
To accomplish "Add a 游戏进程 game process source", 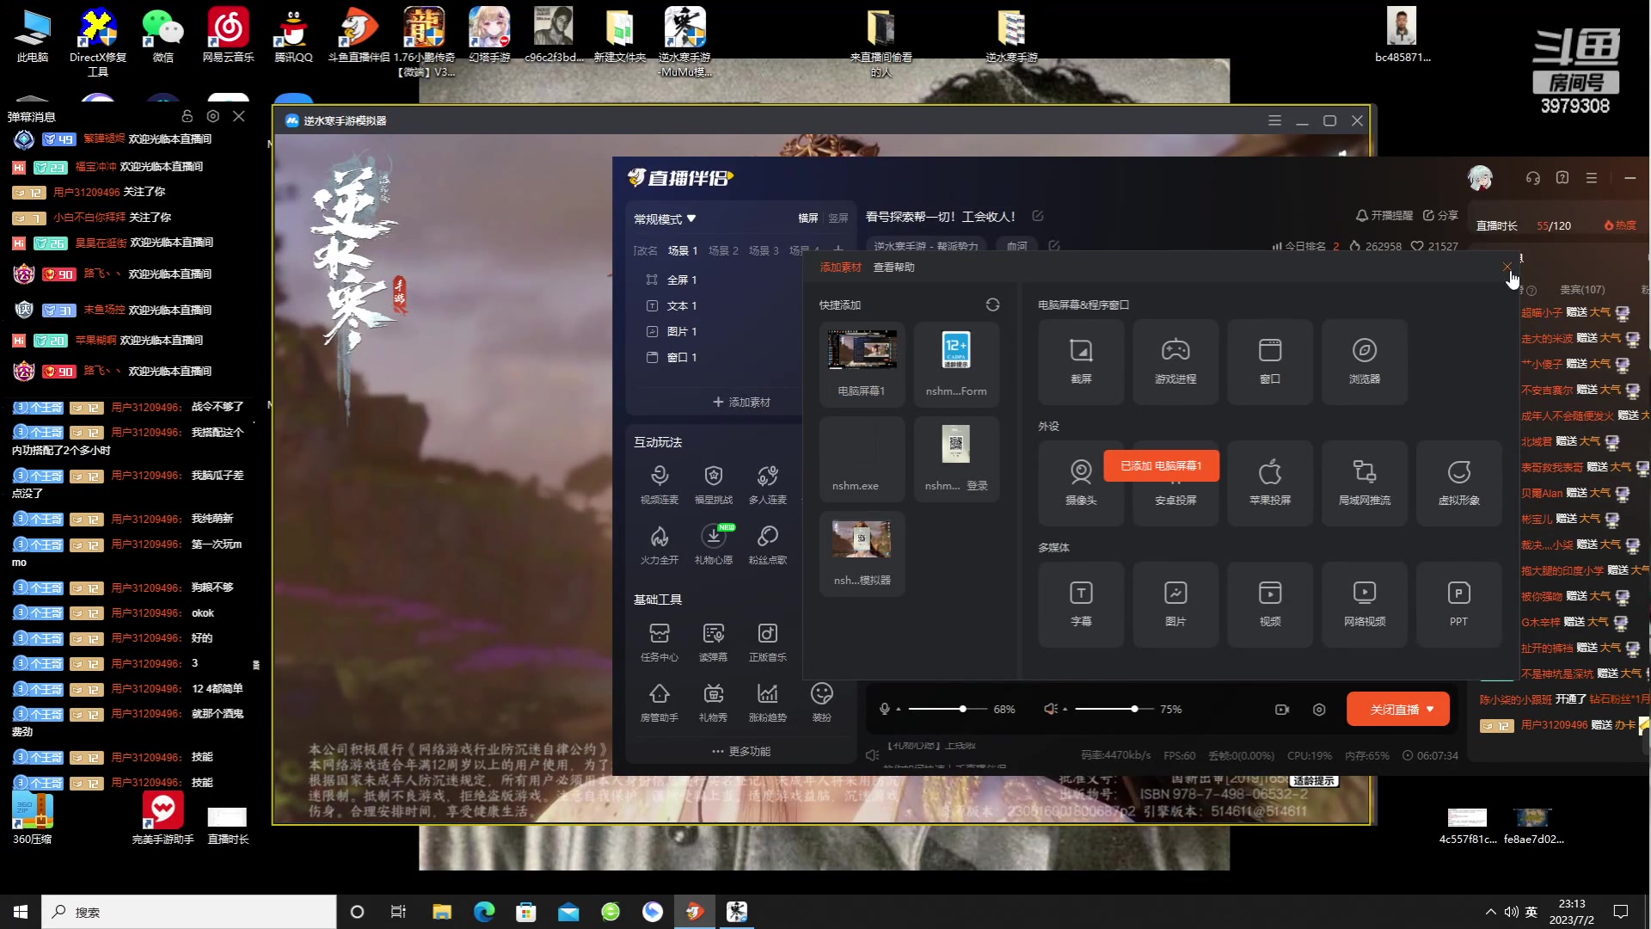I will (x=1175, y=361).
